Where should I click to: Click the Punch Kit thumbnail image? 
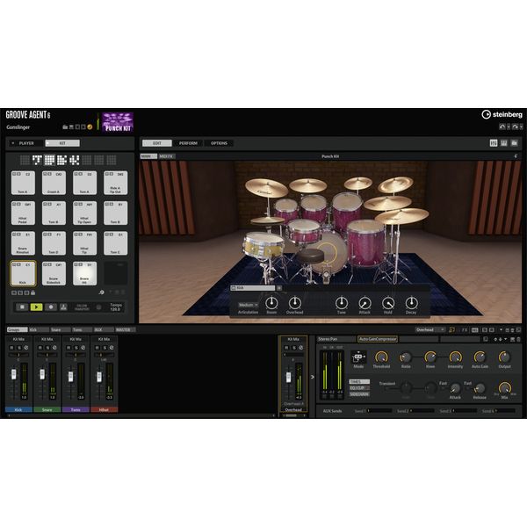coord(117,122)
